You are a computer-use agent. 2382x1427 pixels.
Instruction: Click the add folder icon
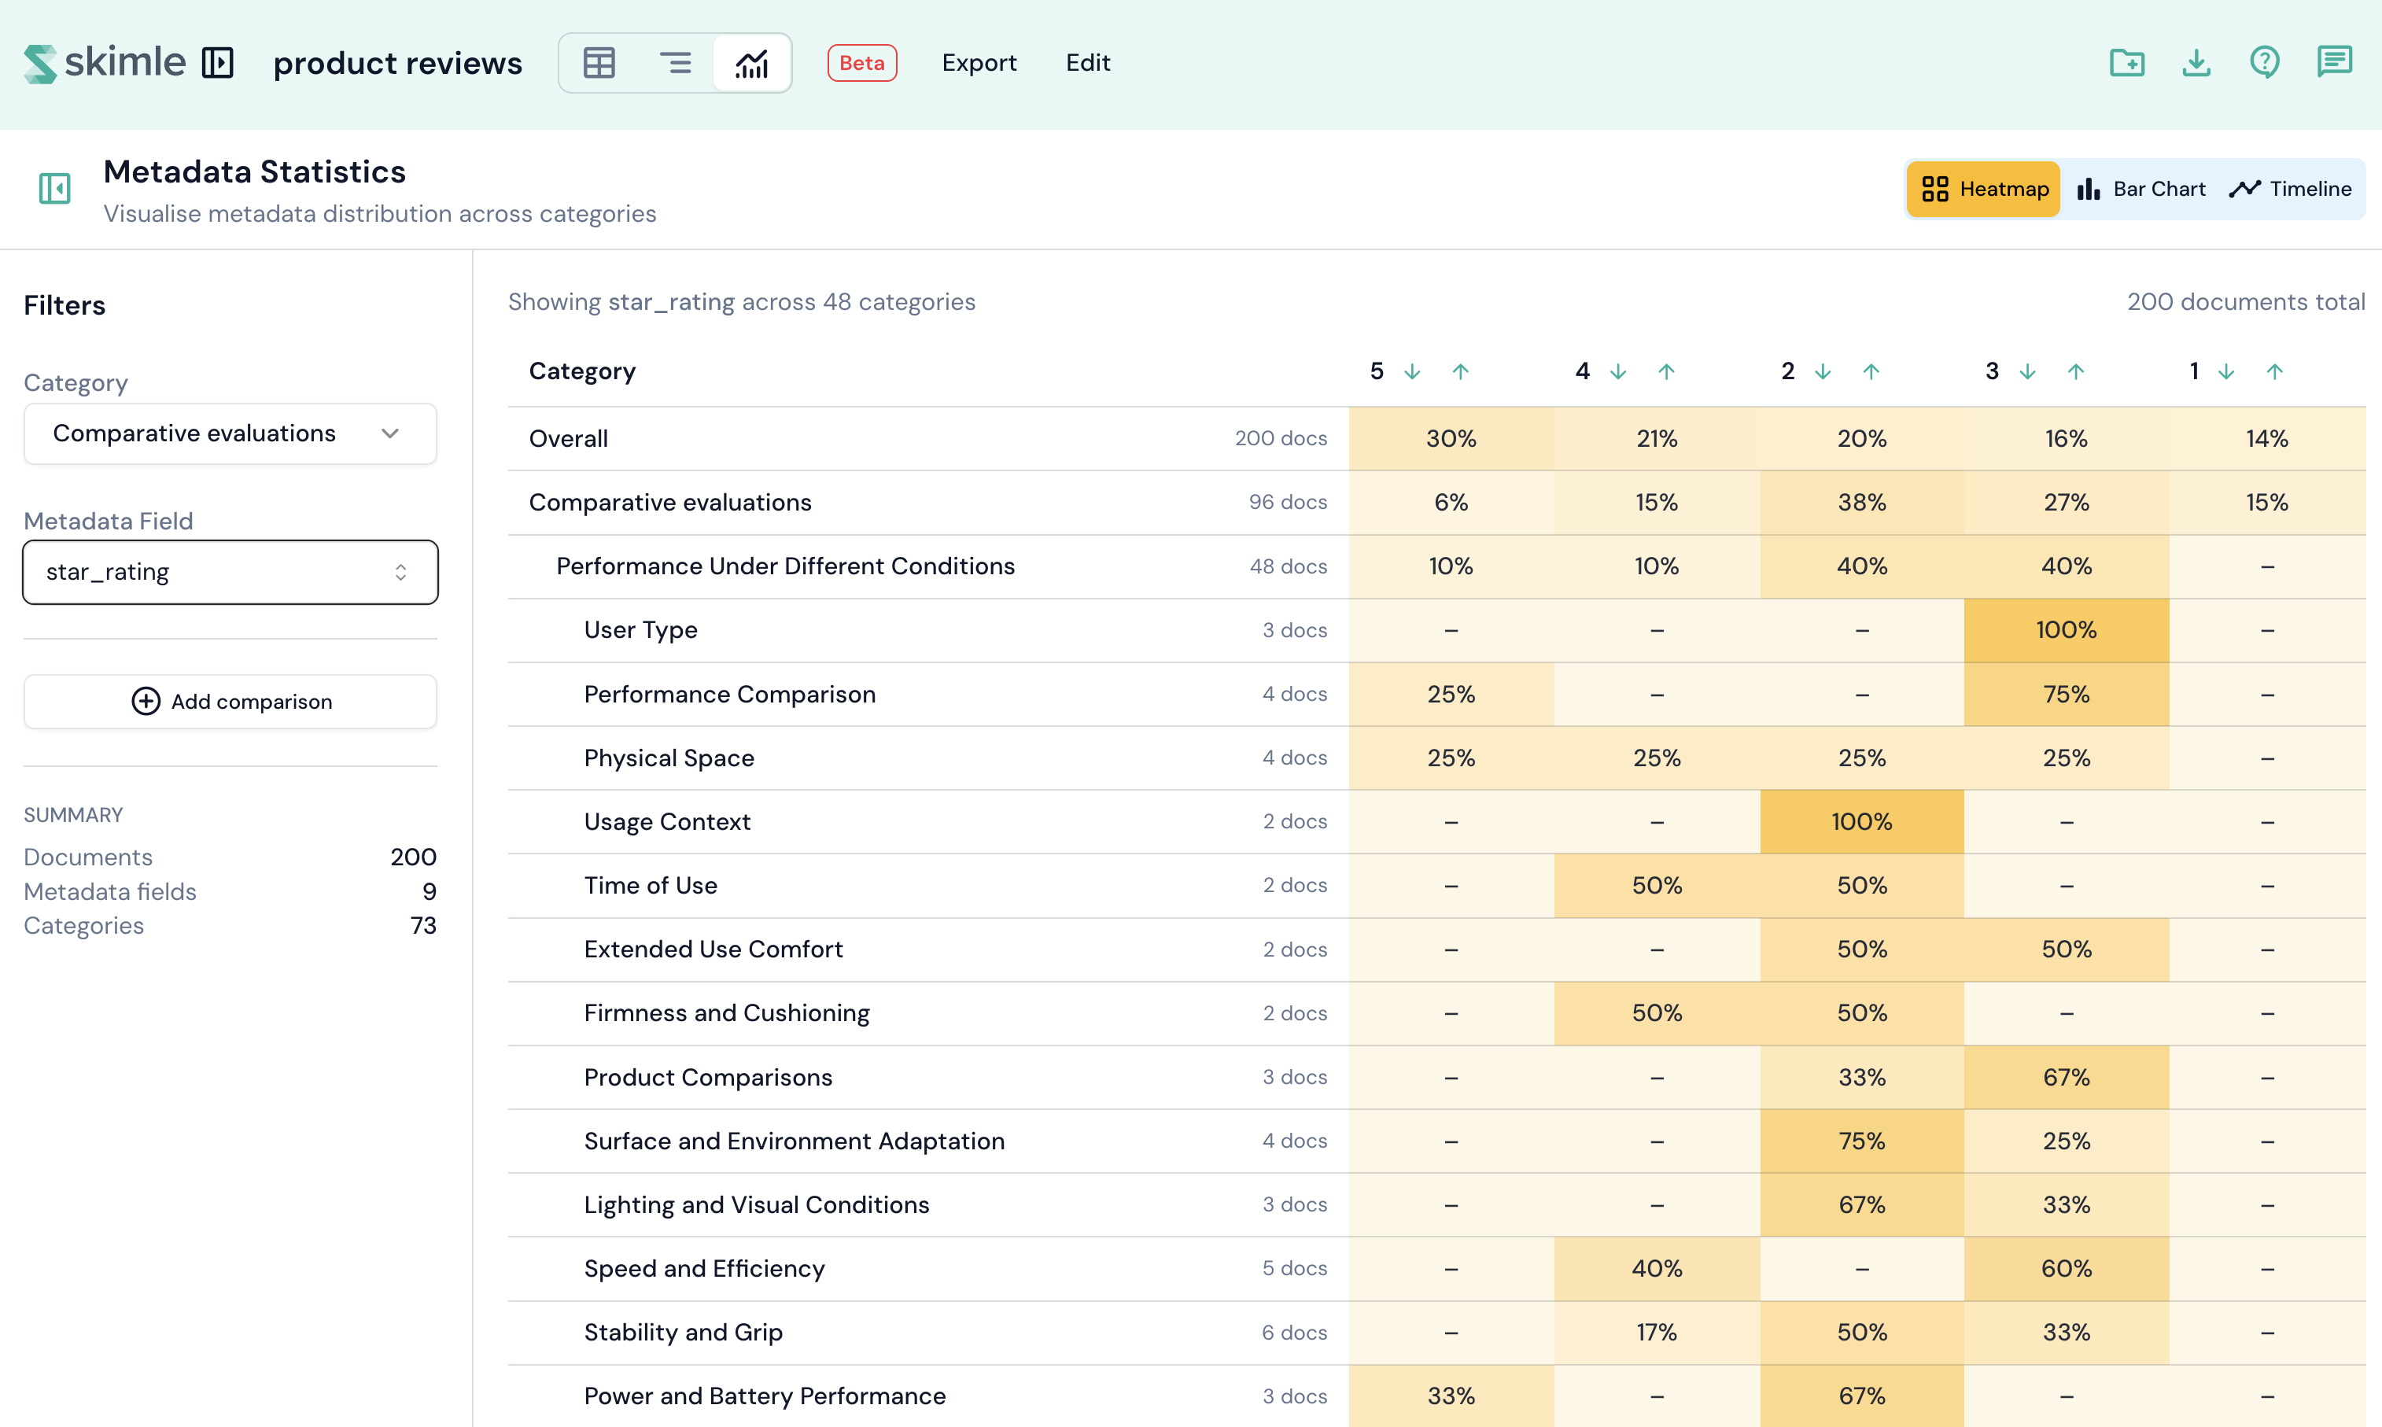click(x=2126, y=64)
